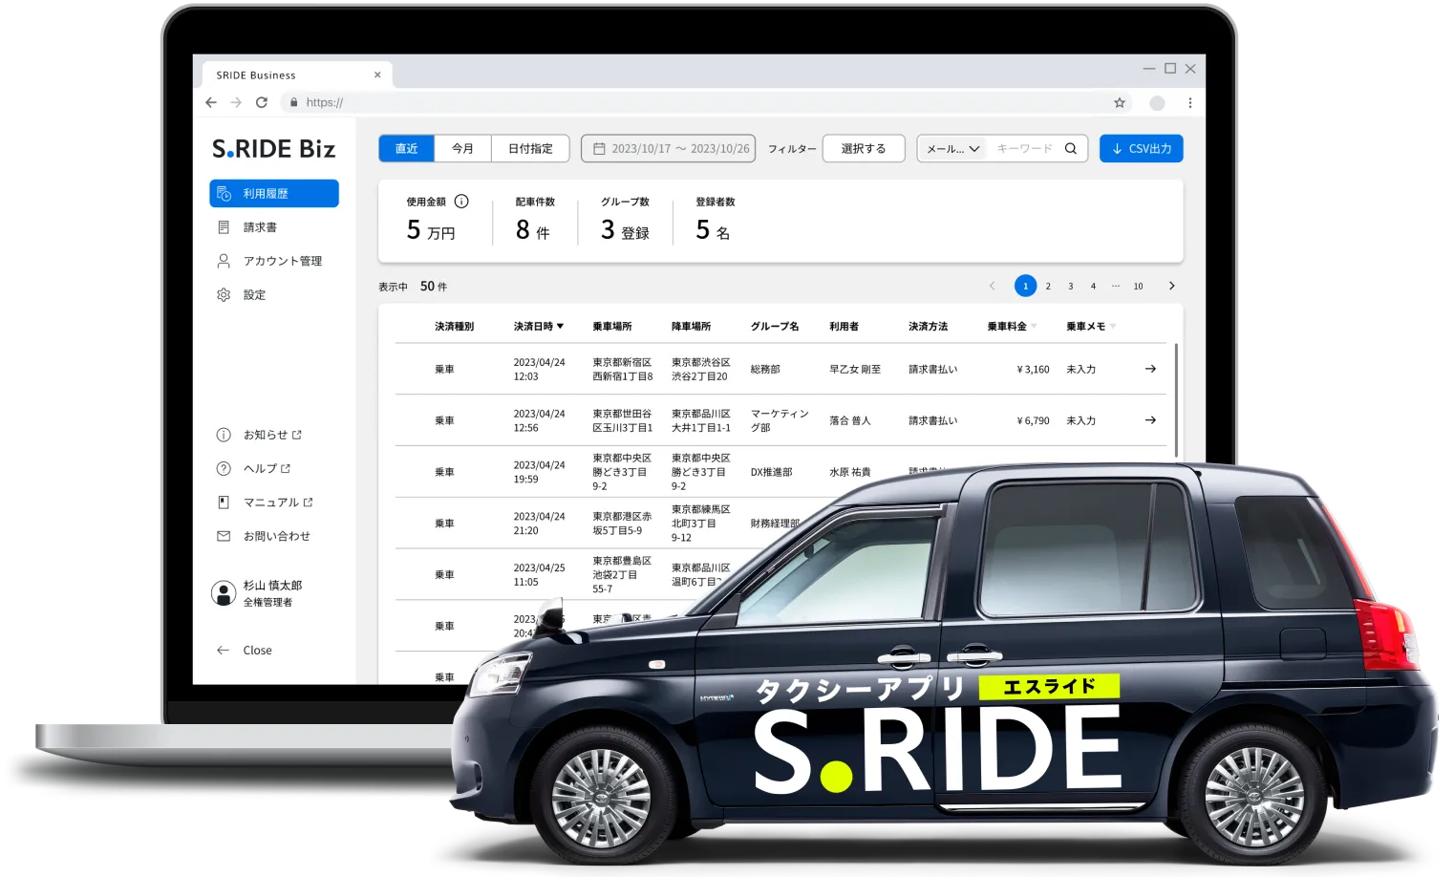Select pagination page 2
The width and height of the screenshot is (1454, 877).
tap(1048, 286)
